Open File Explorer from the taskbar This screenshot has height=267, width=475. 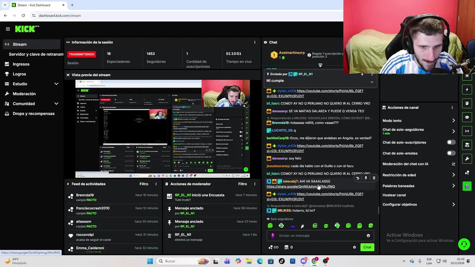pyautogui.click(x=249, y=261)
